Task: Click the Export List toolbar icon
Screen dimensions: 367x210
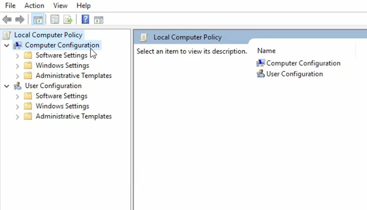Action: click(x=68, y=20)
